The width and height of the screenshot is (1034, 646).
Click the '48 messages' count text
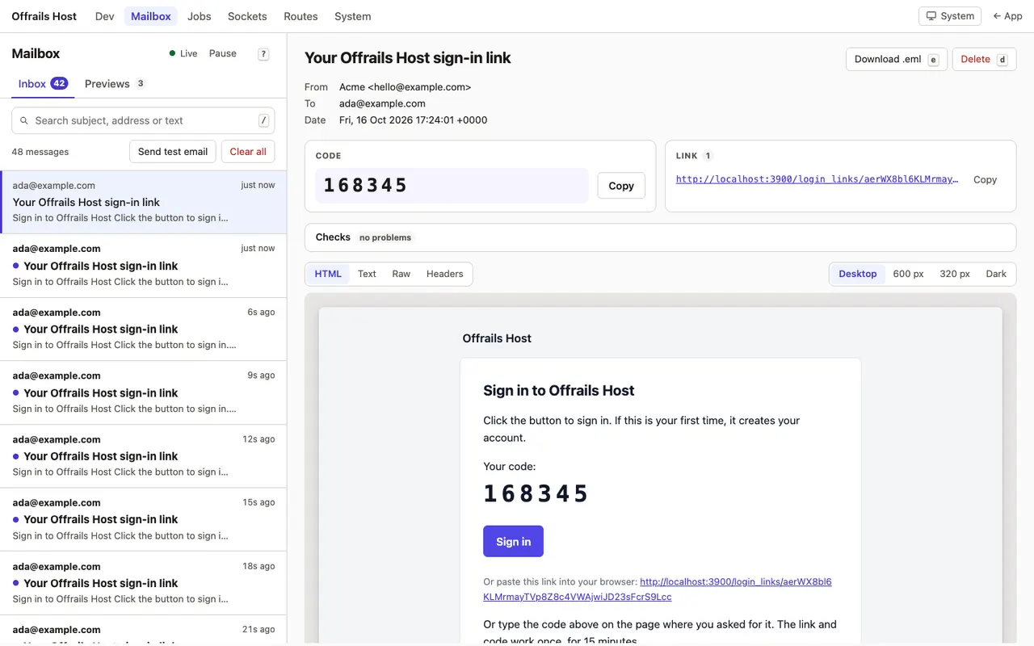(x=40, y=152)
